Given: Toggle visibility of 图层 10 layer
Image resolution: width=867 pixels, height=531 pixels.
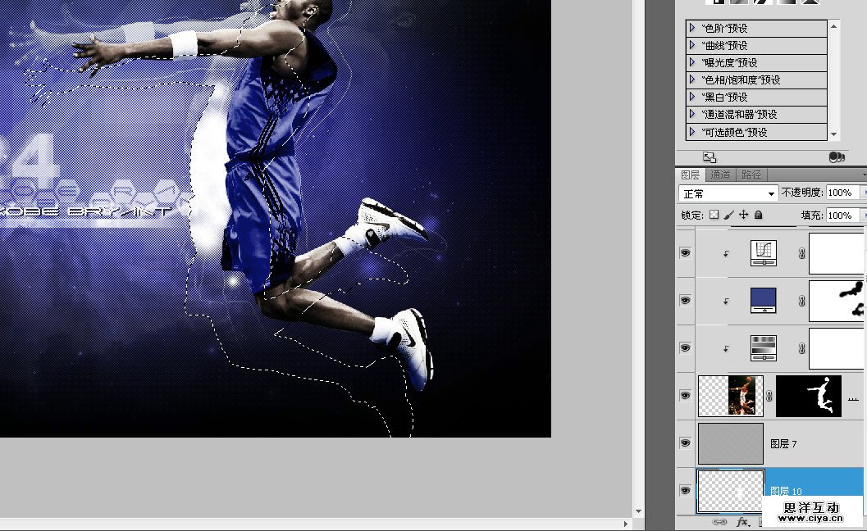Looking at the screenshot, I should [x=685, y=490].
